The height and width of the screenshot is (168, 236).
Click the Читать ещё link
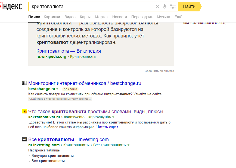click(107, 127)
